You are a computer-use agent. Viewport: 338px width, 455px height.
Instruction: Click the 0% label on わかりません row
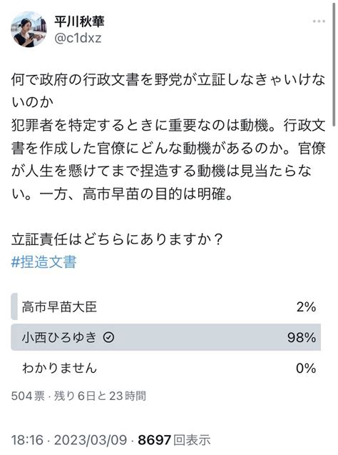click(306, 369)
